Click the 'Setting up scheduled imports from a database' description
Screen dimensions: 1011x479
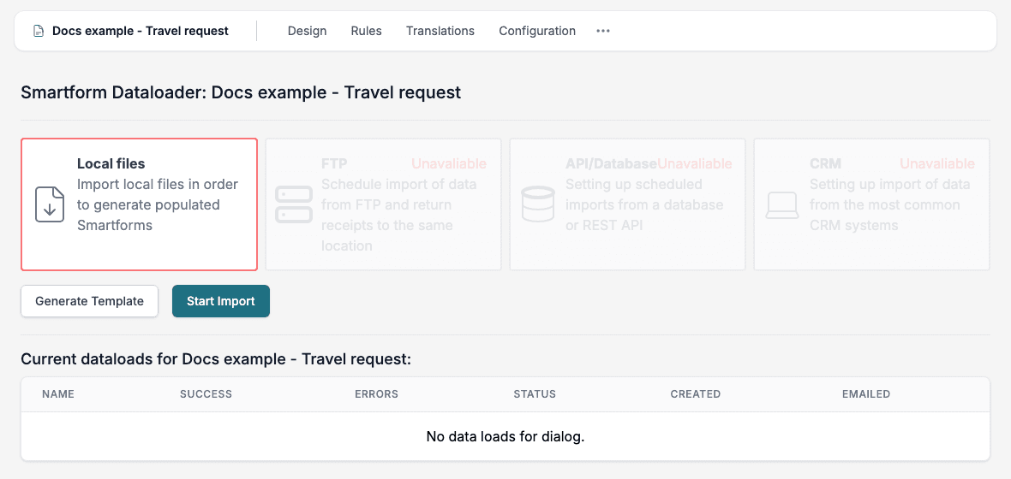644,204
